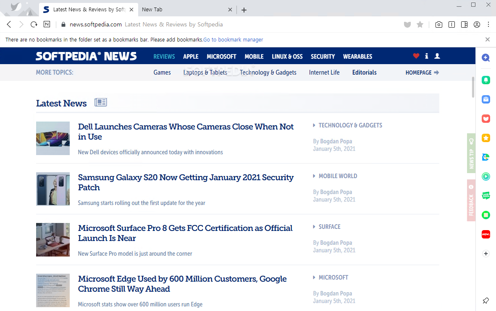The height and width of the screenshot is (311, 496).
Task: Open the Laptops & Tablets topic
Action: tap(205, 73)
